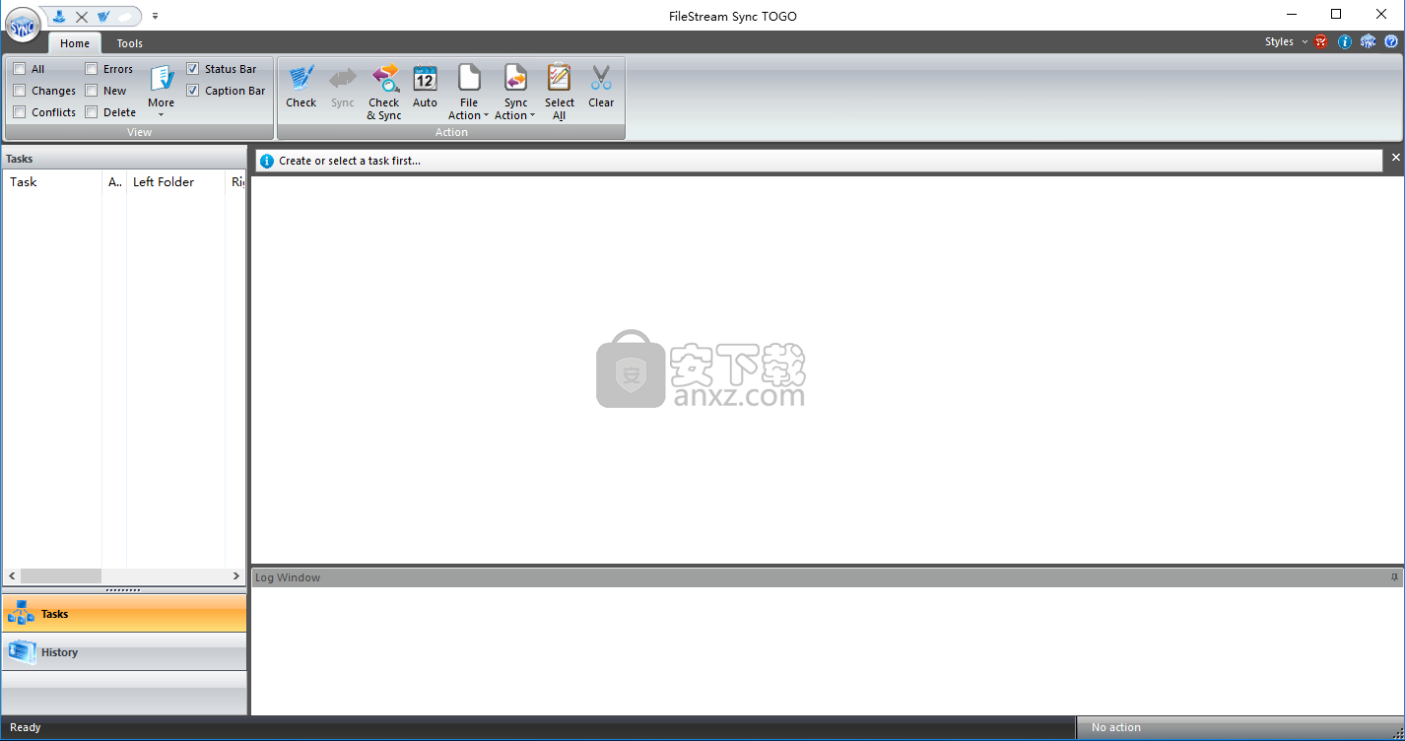Click the blue download icon in quick access toolbar
1405x741 pixels.
click(60, 16)
